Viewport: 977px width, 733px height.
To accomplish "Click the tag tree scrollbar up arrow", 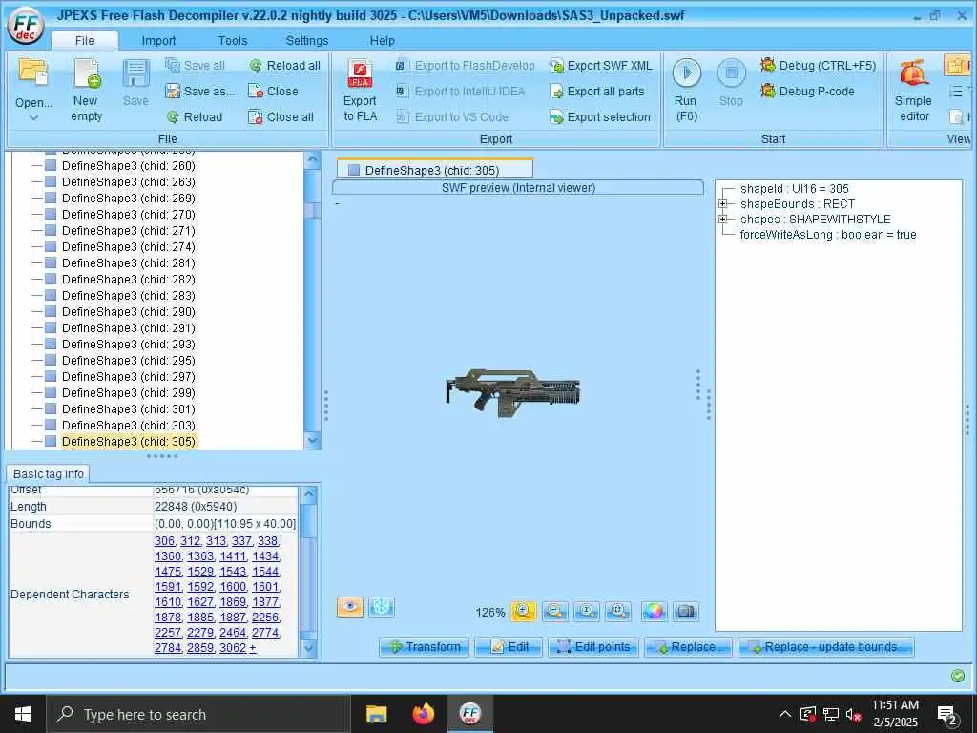I will click(312, 160).
